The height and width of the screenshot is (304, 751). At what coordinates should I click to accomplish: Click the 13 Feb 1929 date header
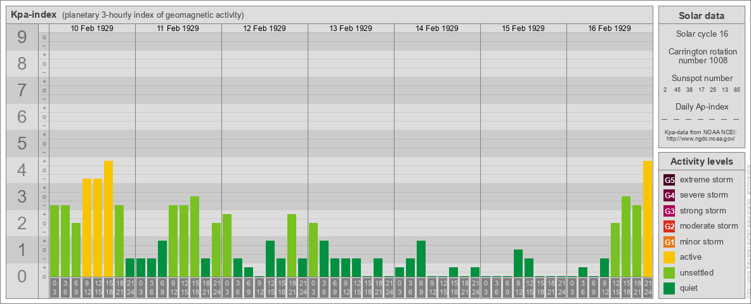coord(351,28)
